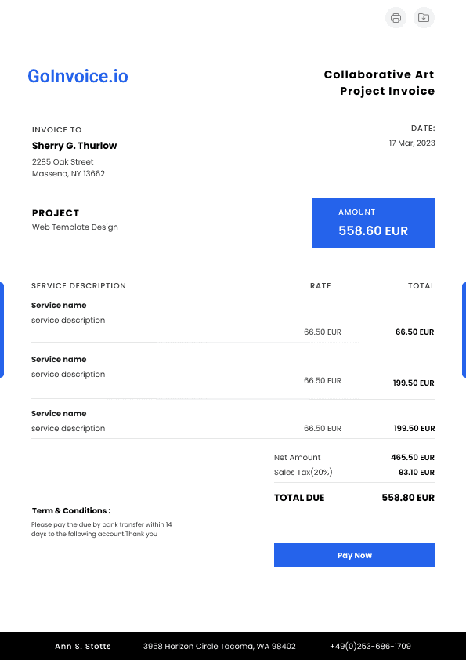Click the Web Template Design project text

(x=75, y=227)
